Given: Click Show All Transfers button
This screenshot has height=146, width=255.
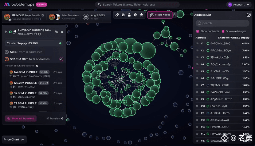Looking at the screenshot, I should point(21,118).
